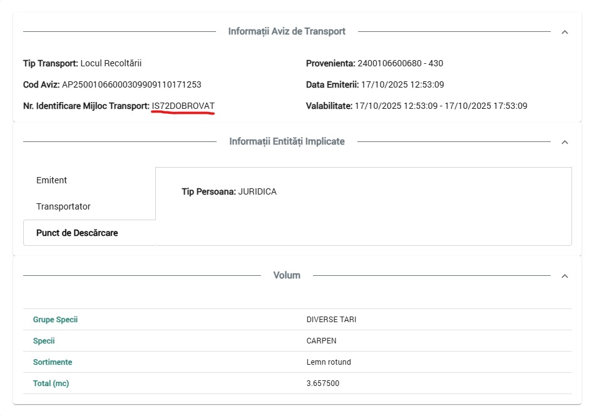Click the CARPEN species value
Screen dimensions: 594x416
[321, 341]
